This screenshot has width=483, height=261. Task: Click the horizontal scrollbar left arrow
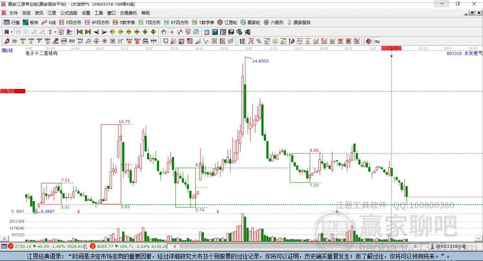coord(175,246)
